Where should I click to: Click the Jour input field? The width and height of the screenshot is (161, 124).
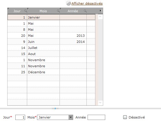coord(20,117)
